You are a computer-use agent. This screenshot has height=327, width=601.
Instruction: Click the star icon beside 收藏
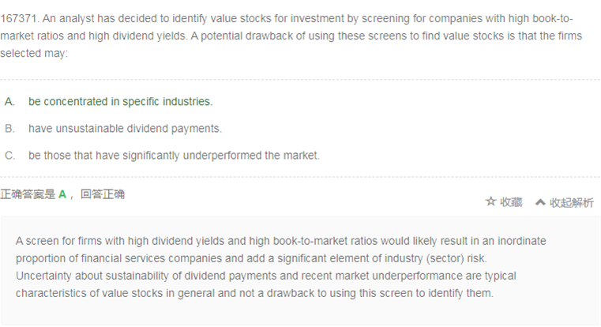[490, 202]
